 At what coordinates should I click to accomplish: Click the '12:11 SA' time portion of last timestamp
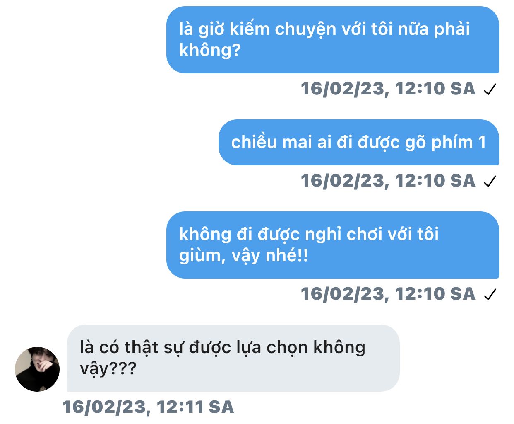click(x=195, y=407)
